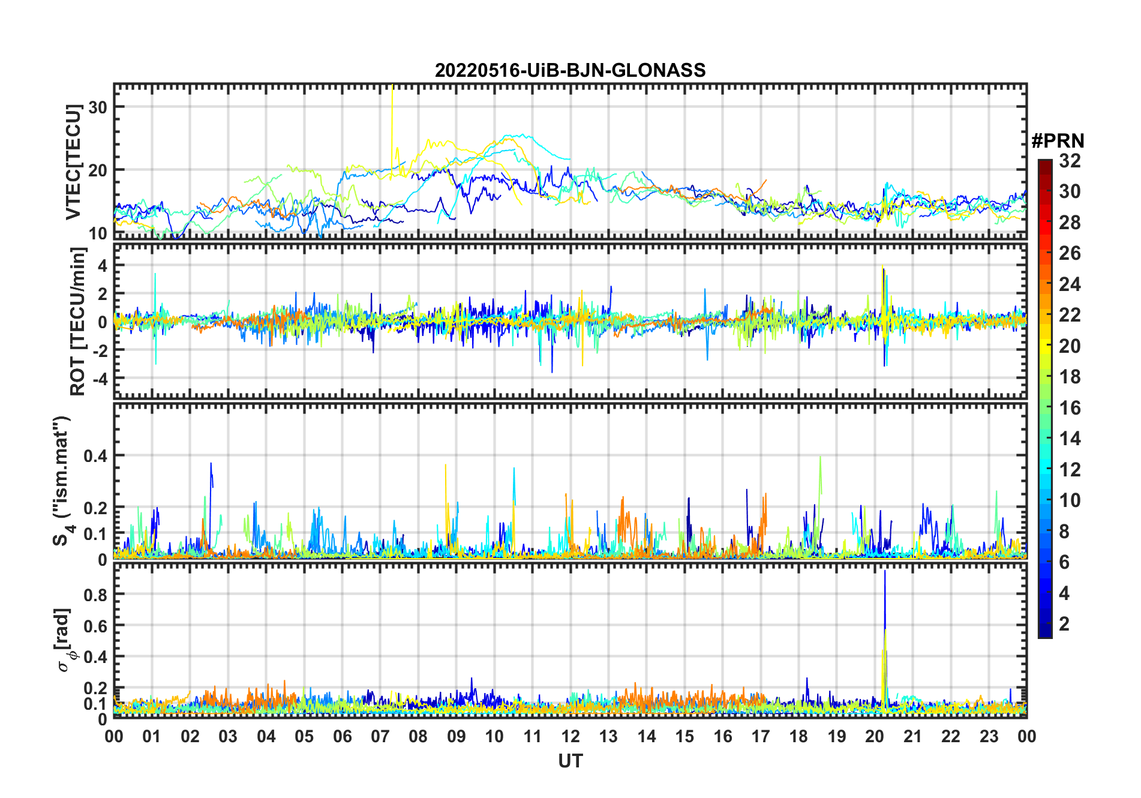Select the "06" UT hour tick label
1141x798 pixels.
(342, 736)
